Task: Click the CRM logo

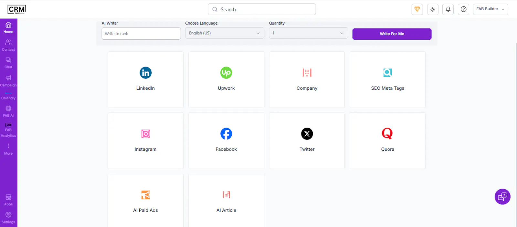Action: coord(17,9)
